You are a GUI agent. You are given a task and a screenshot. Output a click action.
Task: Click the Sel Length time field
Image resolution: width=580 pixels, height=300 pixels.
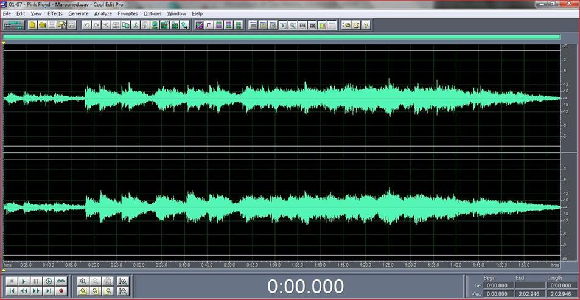(x=562, y=285)
